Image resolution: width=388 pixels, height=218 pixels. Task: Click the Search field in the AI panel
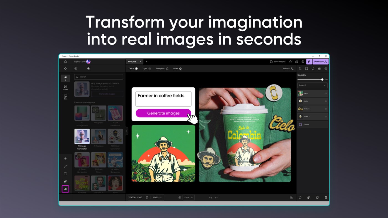coord(98,77)
